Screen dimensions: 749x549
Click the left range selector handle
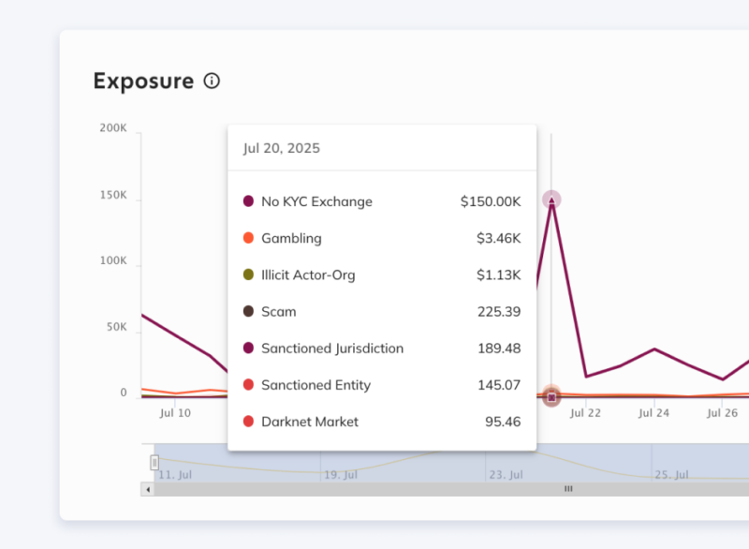(x=155, y=462)
